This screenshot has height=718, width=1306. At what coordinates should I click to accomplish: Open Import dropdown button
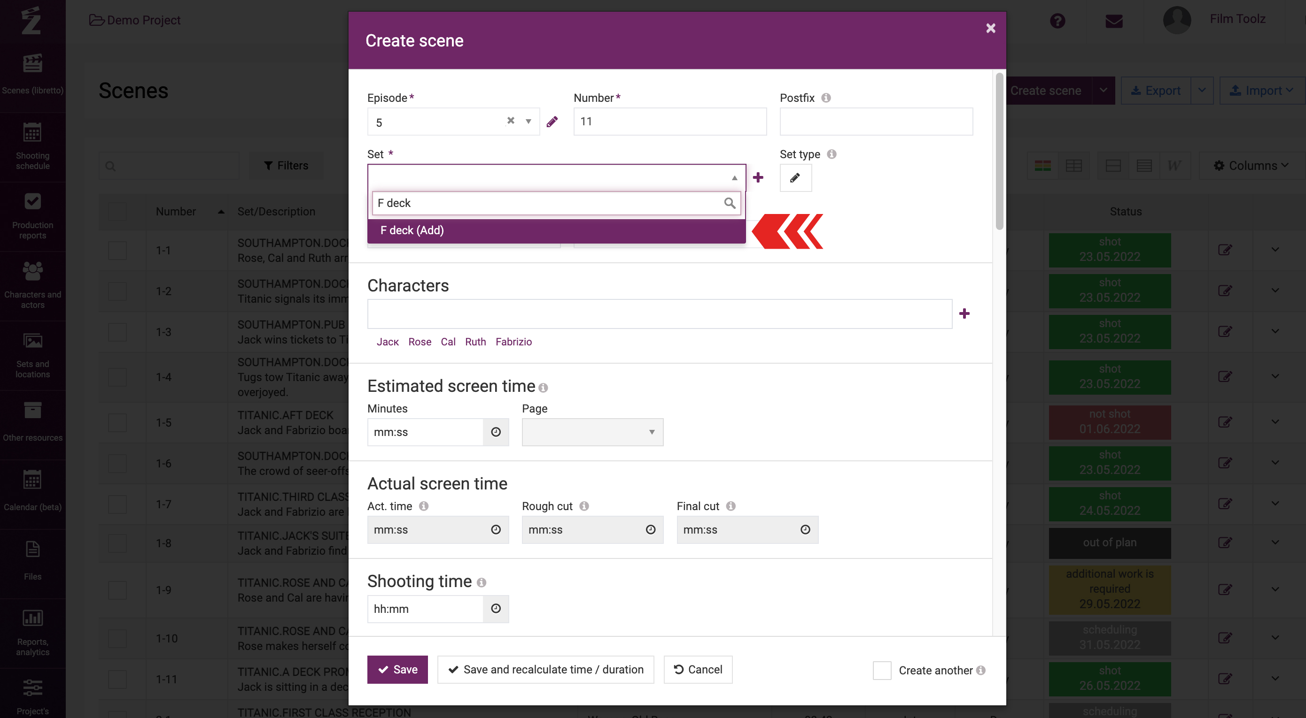tap(1262, 91)
